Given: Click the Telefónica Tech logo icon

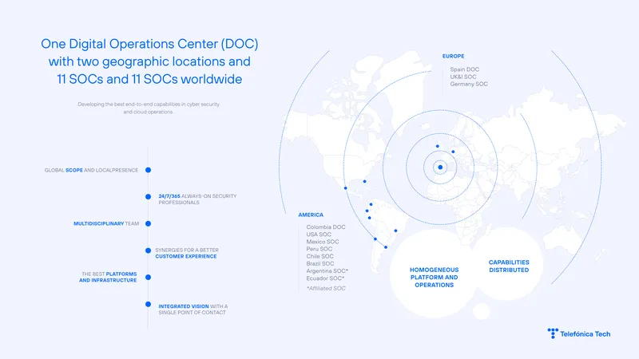Looking at the screenshot, I should (x=553, y=333).
